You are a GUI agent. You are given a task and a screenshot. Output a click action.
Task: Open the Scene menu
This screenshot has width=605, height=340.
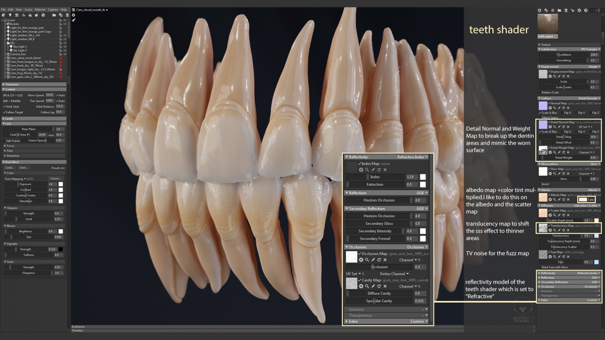pyautogui.click(x=28, y=9)
